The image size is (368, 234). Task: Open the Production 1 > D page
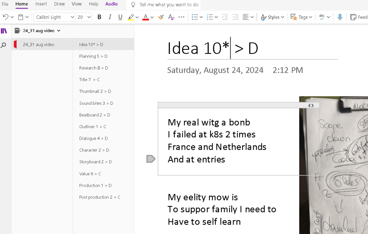[104, 185]
